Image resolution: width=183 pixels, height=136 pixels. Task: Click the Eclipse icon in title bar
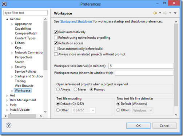coord(4,4)
